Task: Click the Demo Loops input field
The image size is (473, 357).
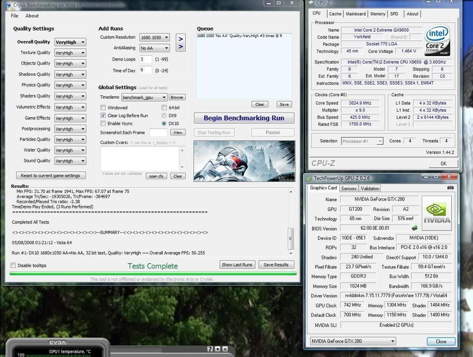Action: click(x=146, y=59)
